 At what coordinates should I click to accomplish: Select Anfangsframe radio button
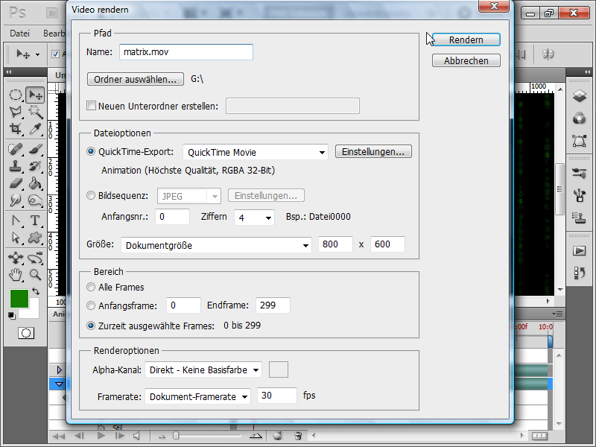[x=91, y=305]
